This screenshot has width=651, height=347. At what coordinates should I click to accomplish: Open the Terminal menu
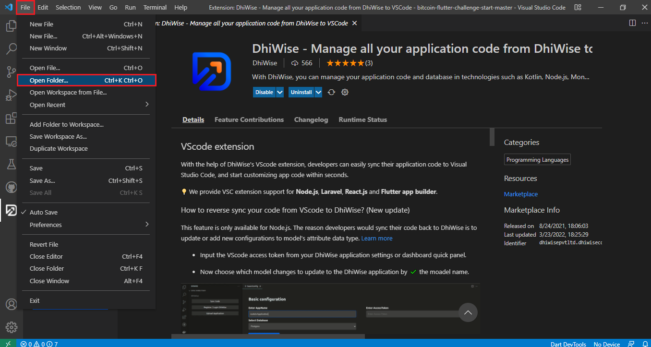155,7
